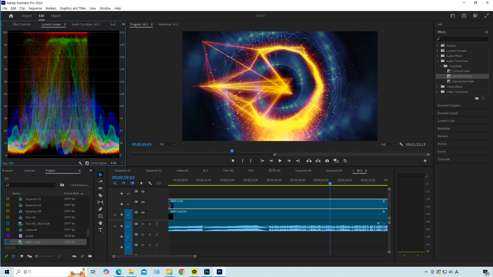Screen dimensions: 493x277
Task: Select the Type tool
Action: coord(100,230)
